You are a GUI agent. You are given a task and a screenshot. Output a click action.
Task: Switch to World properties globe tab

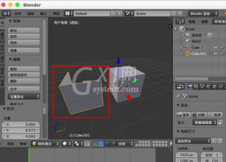click(x=208, y=87)
